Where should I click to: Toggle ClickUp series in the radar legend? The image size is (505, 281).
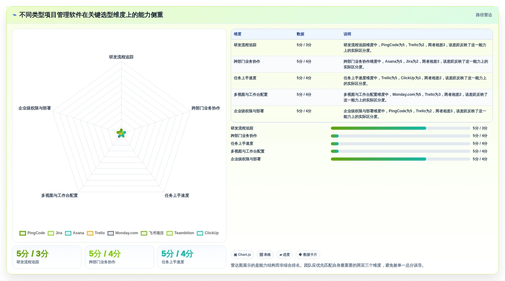208,233
